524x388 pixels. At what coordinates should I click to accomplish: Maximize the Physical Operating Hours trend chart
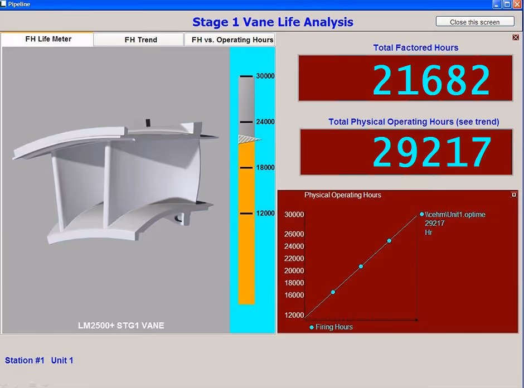514,195
